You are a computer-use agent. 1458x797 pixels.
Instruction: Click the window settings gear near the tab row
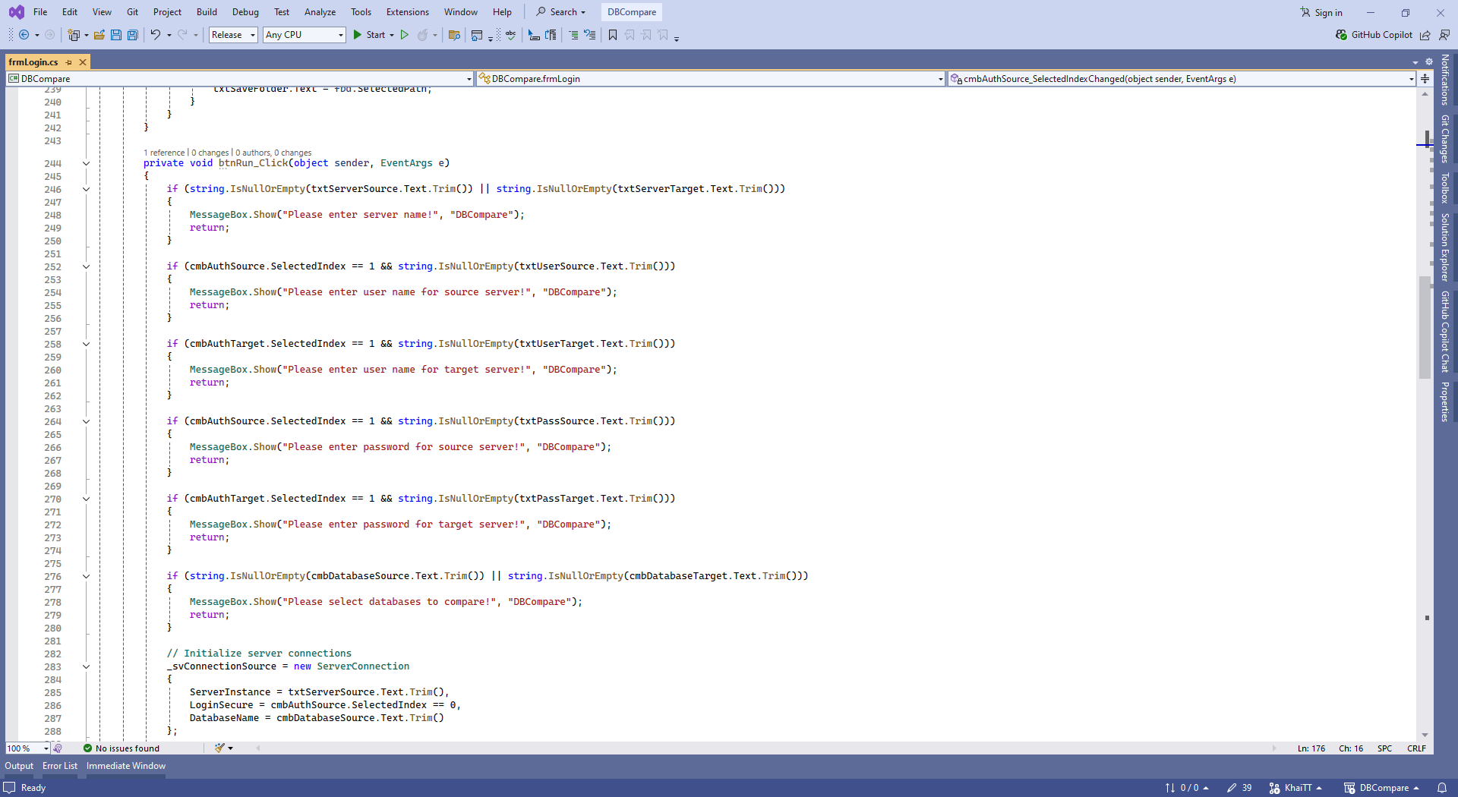pos(1428,61)
